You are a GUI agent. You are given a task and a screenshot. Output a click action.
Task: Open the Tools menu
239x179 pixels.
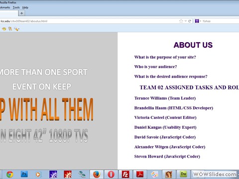[16, 7]
